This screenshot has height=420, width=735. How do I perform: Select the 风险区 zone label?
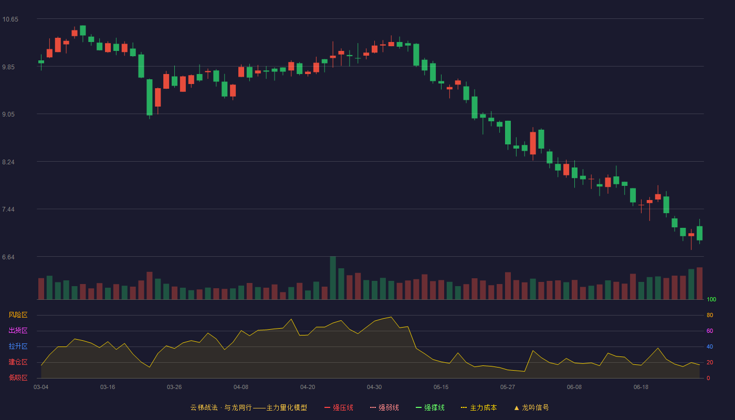tap(18, 315)
